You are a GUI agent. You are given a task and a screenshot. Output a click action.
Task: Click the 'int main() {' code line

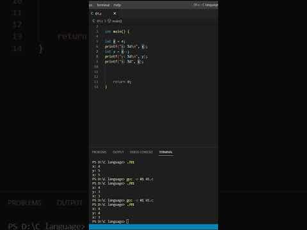point(117,31)
